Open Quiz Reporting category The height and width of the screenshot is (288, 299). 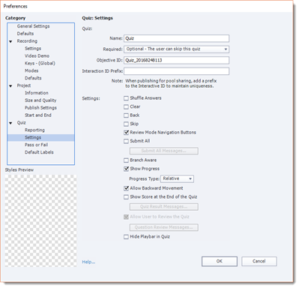click(x=34, y=130)
